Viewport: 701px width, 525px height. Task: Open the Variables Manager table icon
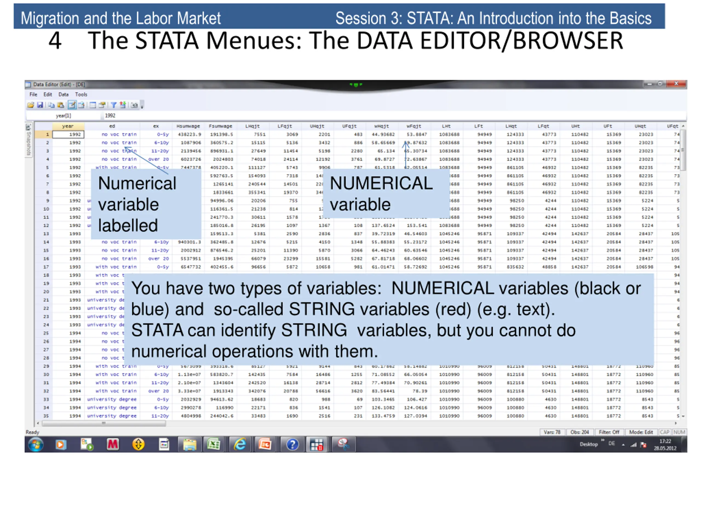pos(93,105)
